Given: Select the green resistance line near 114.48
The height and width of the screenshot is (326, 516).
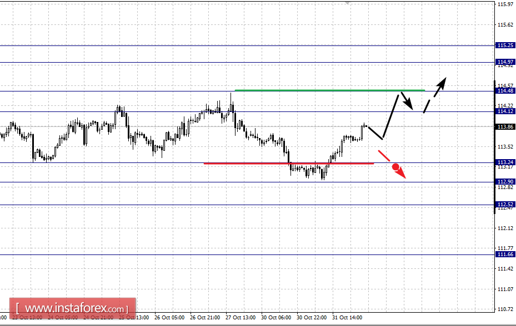Looking at the screenshot, I should (330, 90).
